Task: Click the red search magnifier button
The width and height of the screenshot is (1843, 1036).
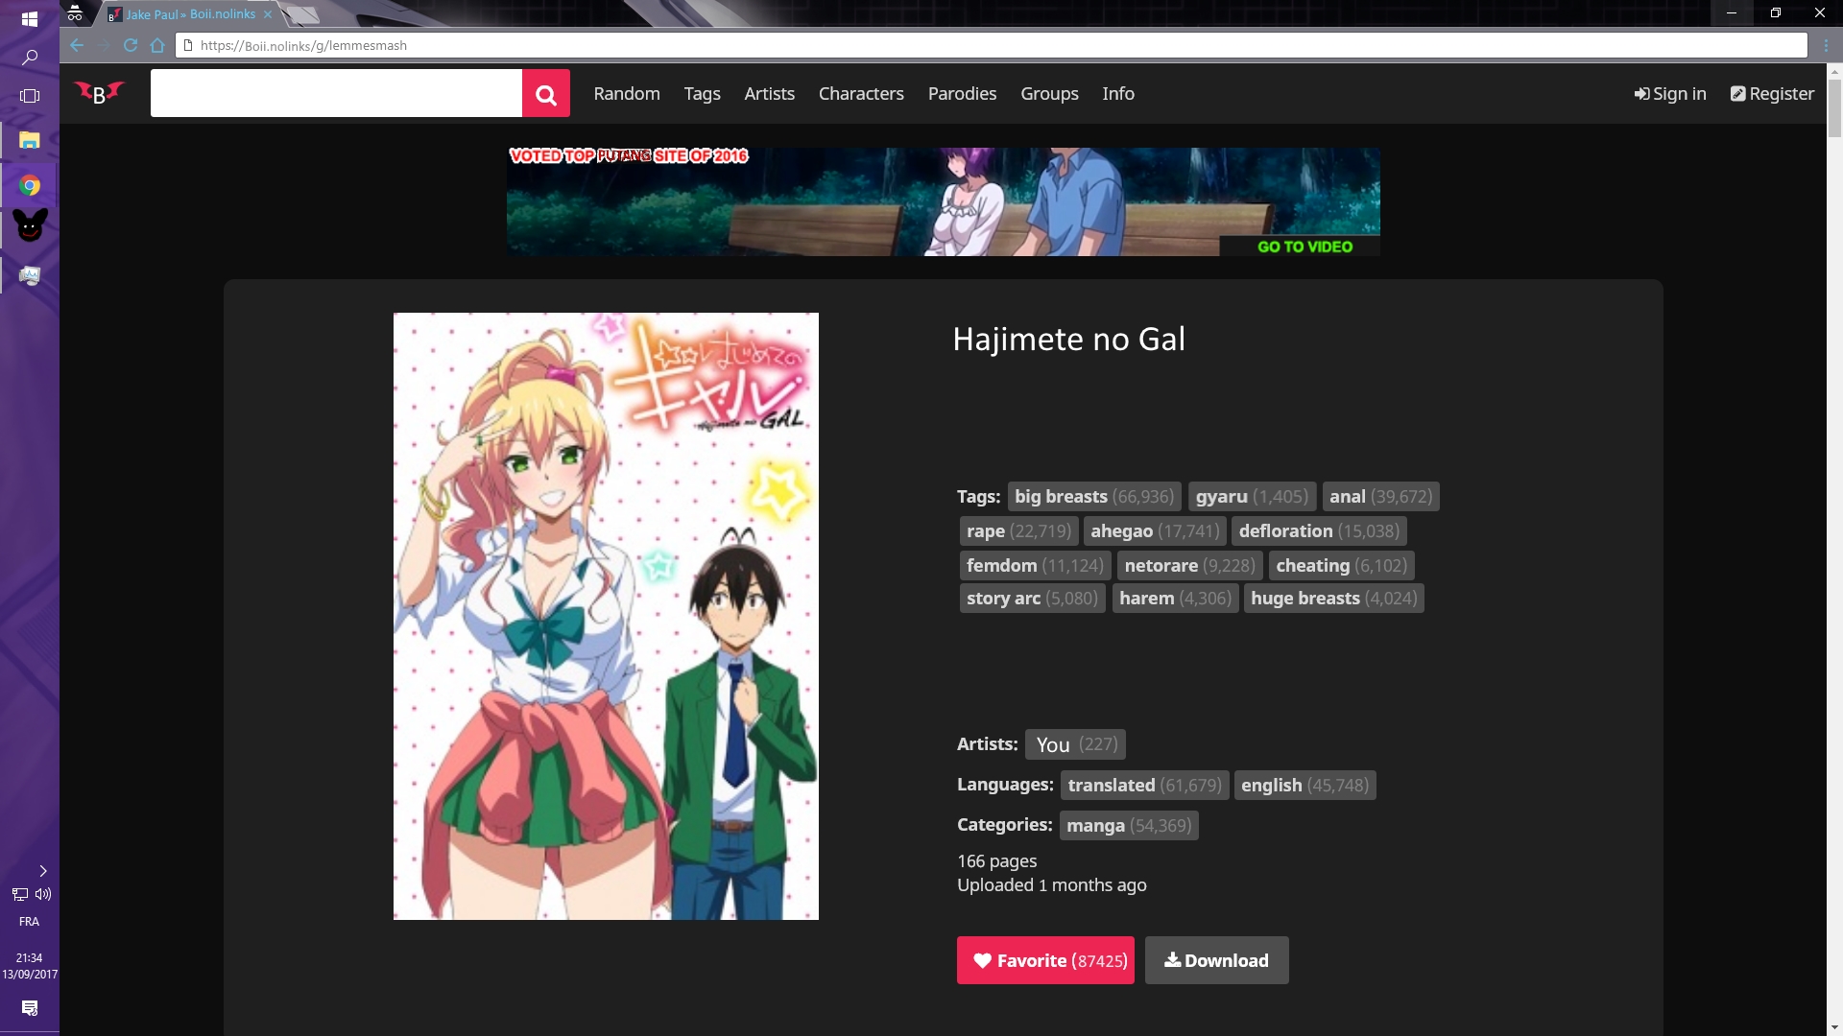Action: (x=545, y=94)
